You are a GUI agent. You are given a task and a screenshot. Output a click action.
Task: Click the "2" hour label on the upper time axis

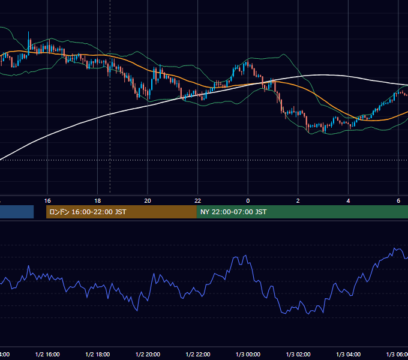(x=298, y=201)
